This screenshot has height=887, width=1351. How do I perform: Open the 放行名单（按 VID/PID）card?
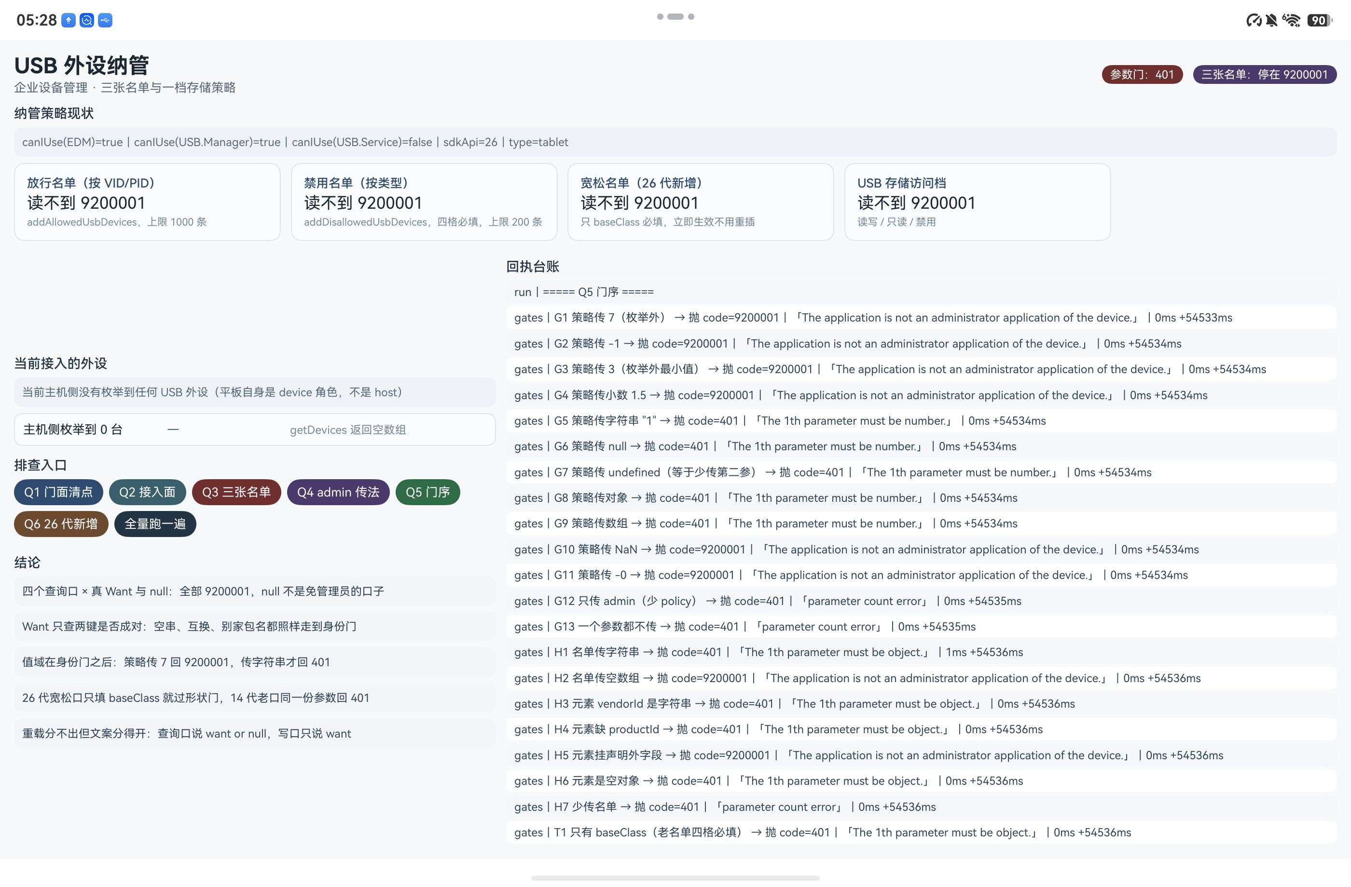(x=148, y=202)
